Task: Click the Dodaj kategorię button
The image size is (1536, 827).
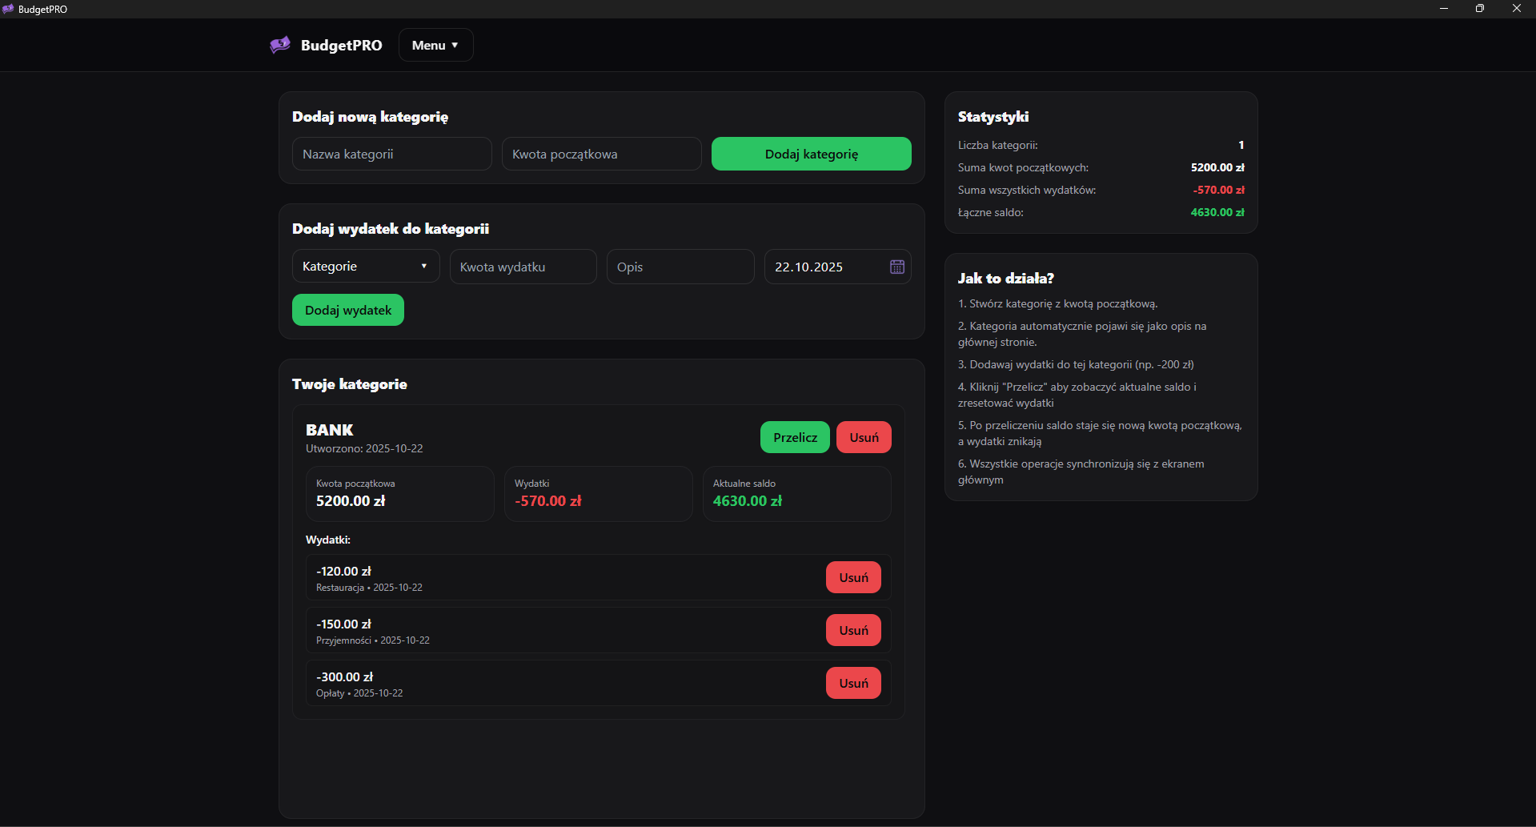Action: click(811, 154)
